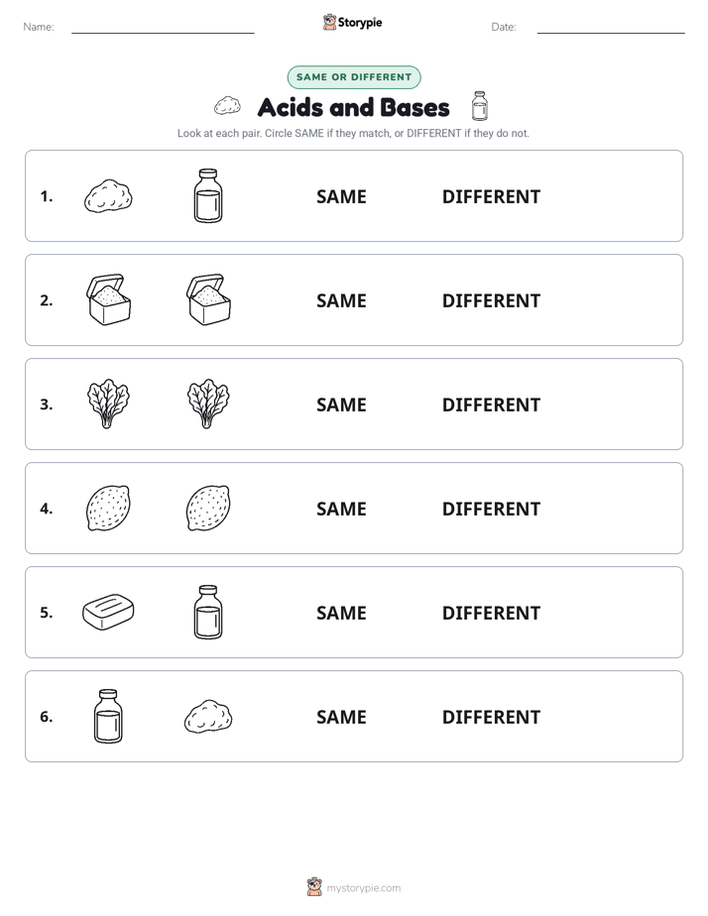
Task: Click the left lemon icon in row 4
Action: (108, 508)
